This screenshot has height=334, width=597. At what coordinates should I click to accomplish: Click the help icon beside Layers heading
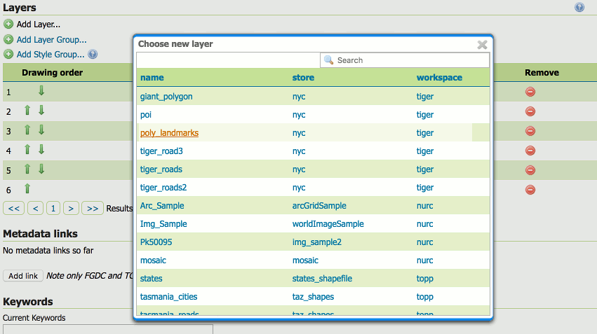click(x=579, y=8)
